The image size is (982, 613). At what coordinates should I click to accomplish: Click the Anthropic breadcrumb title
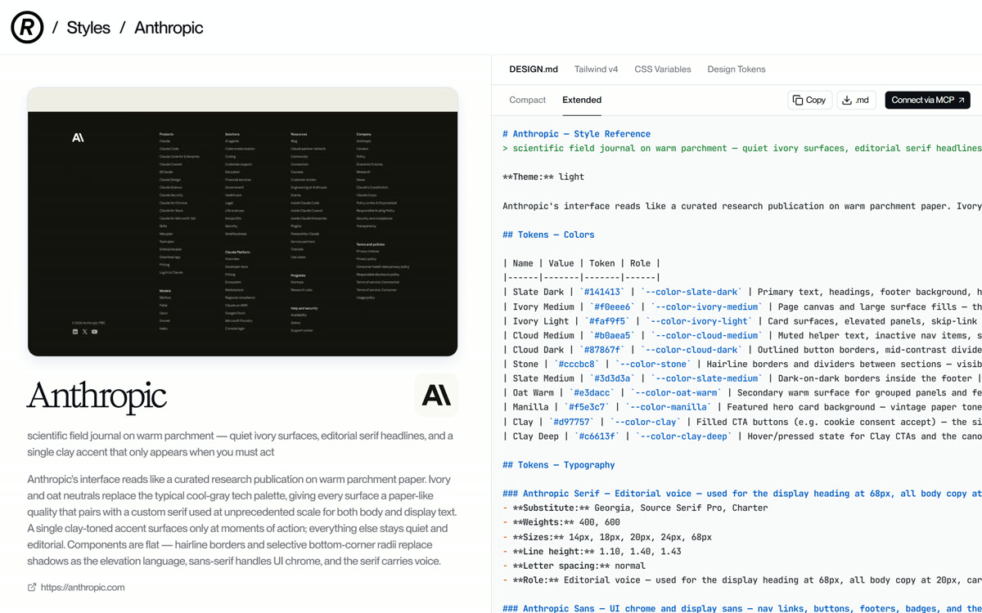(x=169, y=28)
